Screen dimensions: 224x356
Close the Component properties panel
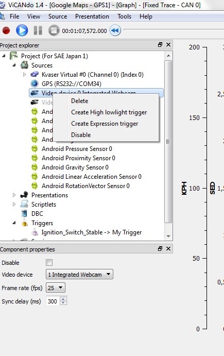(x=168, y=249)
